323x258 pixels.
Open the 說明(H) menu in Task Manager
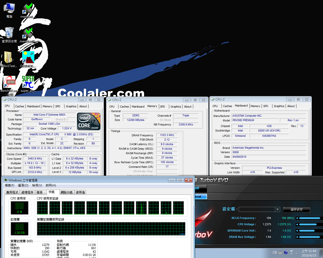[x=51, y=185]
